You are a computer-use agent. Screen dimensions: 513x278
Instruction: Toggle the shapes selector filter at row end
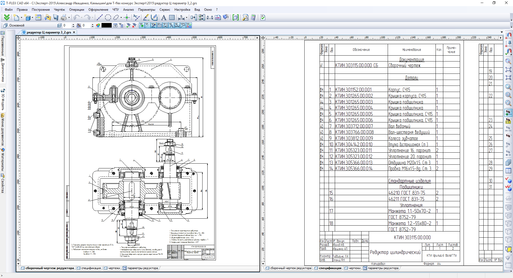click(x=189, y=25)
